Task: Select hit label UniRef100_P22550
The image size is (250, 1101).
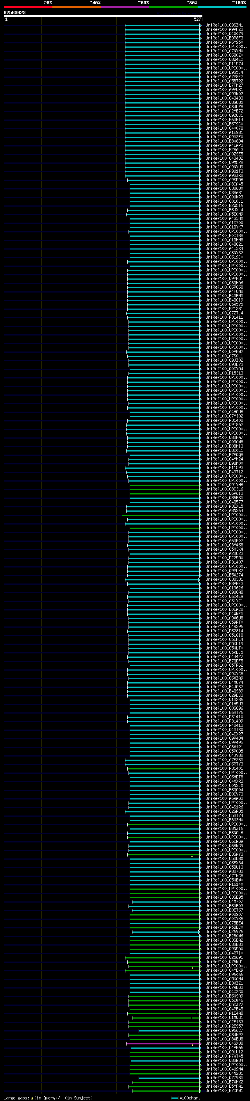Action: coord(224,558)
